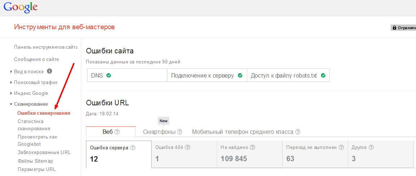Viewport: 416px width, 176px height.
Task: Select the Не найдено error card
Action: [x=250, y=154]
